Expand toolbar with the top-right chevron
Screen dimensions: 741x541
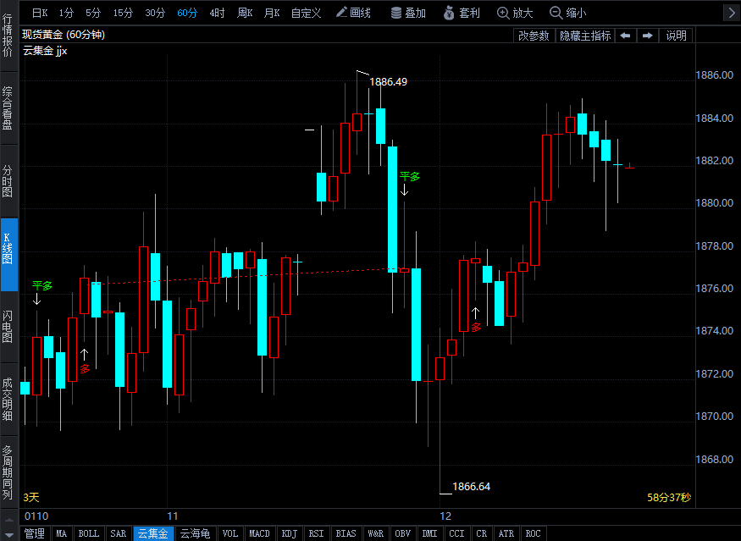(732, 13)
